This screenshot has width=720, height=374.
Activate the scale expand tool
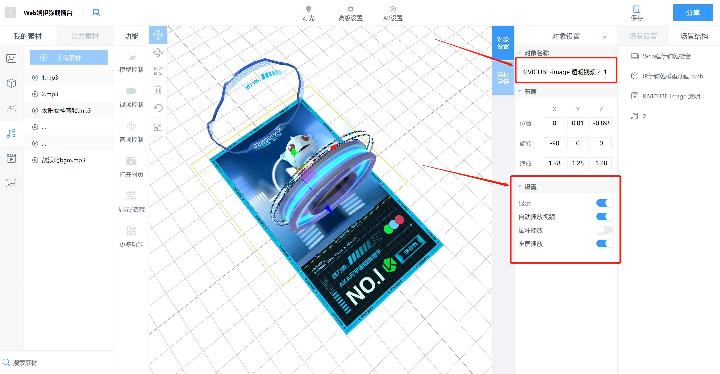point(158,71)
